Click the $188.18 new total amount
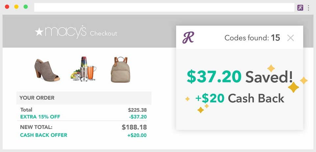 coord(134,127)
